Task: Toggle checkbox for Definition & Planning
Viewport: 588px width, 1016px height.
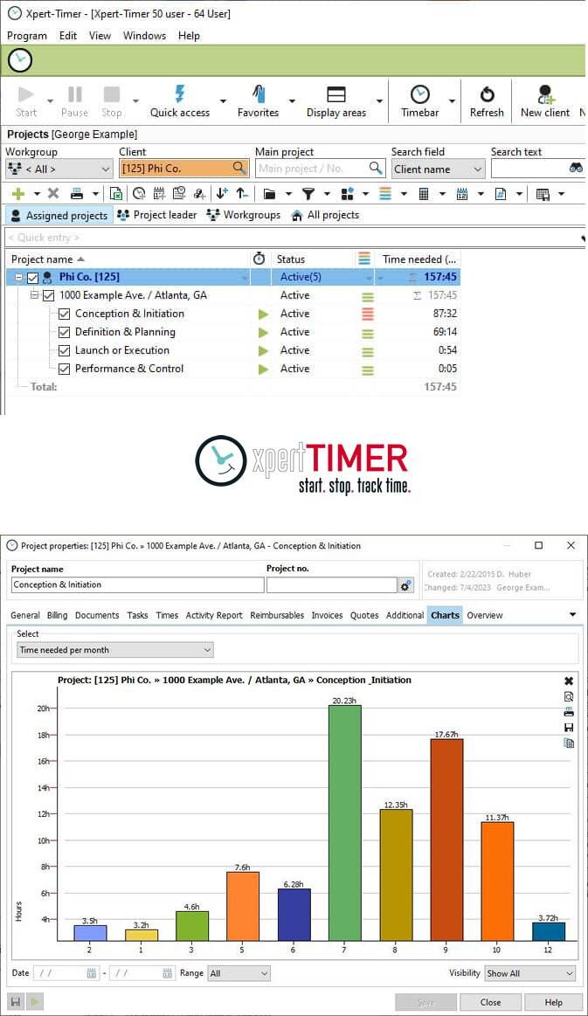Action: pyautogui.click(x=64, y=332)
